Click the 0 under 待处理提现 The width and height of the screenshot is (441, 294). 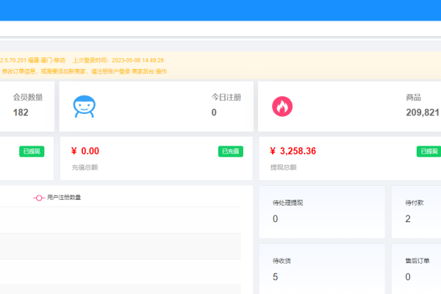coord(276,219)
